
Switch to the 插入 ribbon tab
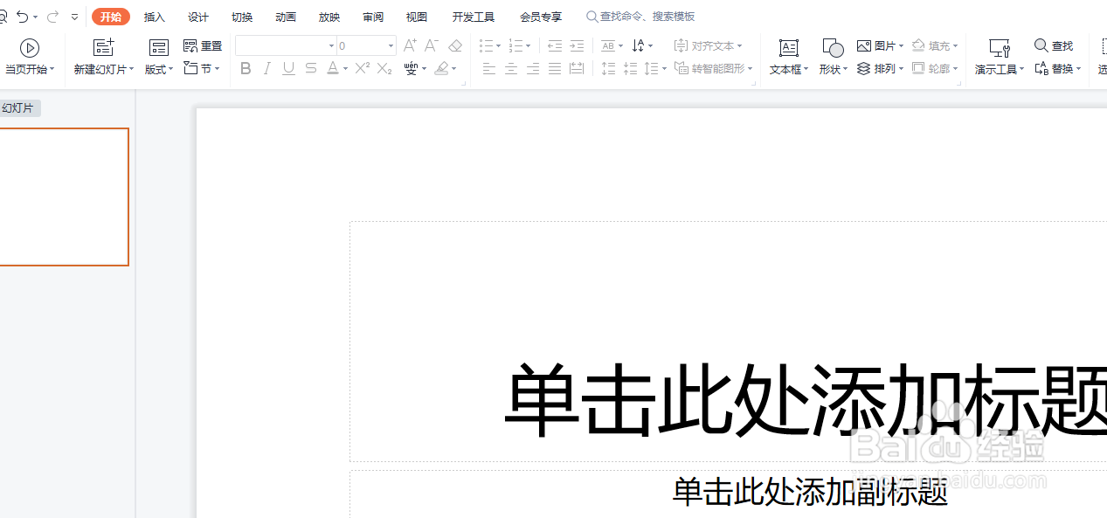coord(154,16)
